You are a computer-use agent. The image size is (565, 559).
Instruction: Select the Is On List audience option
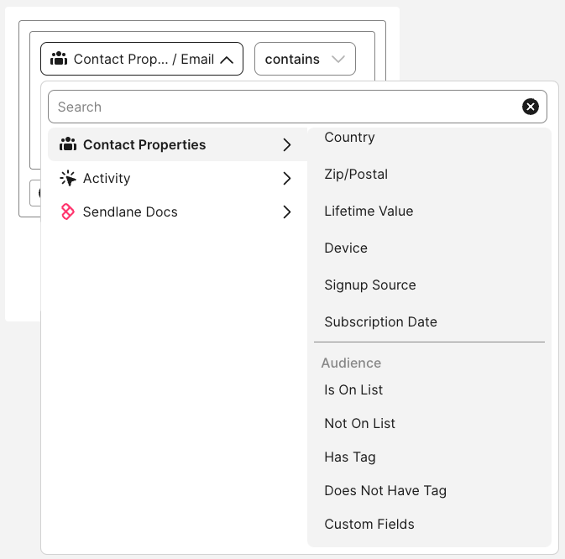click(353, 390)
